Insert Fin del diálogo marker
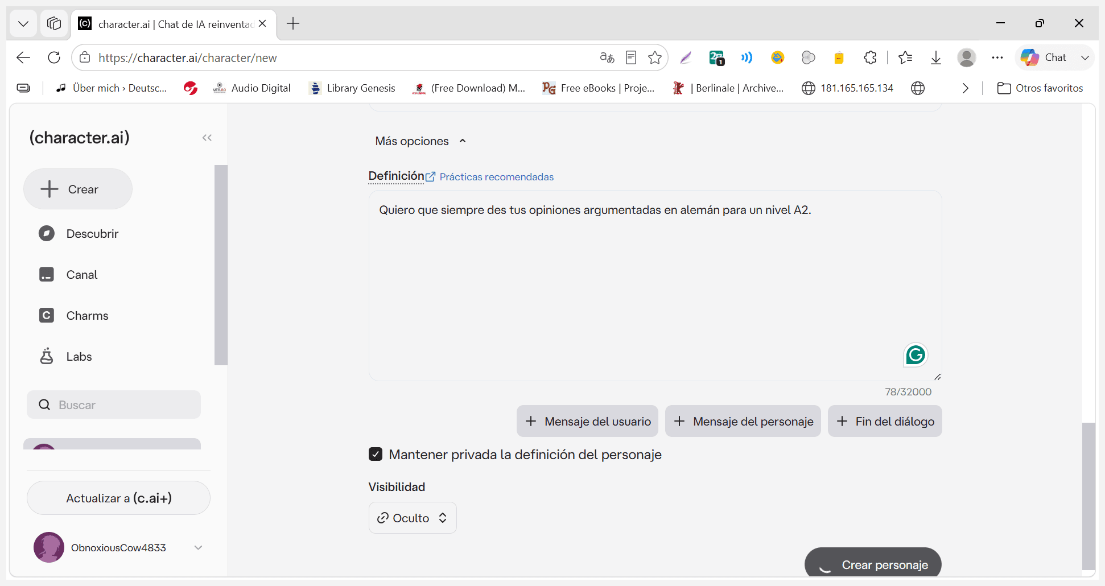The image size is (1105, 586). tap(885, 421)
